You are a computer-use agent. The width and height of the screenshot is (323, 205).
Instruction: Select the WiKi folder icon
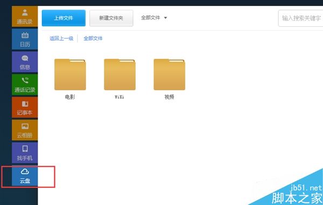(x=120, y=75)
